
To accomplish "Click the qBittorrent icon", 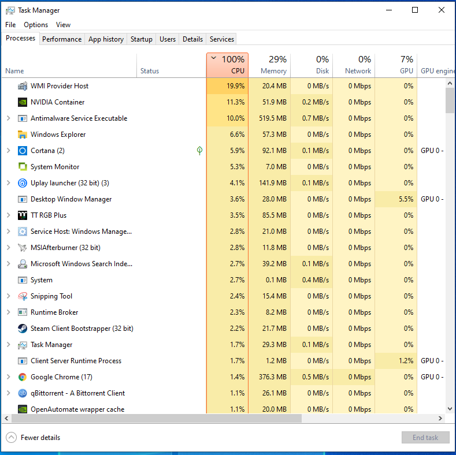I will (23, 393).
